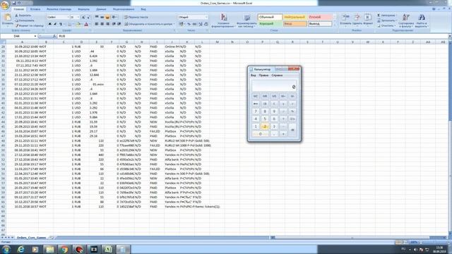
Task: Switch to Page Layout (Разметка страницы) tab
Action: click(x=59, y=9)
